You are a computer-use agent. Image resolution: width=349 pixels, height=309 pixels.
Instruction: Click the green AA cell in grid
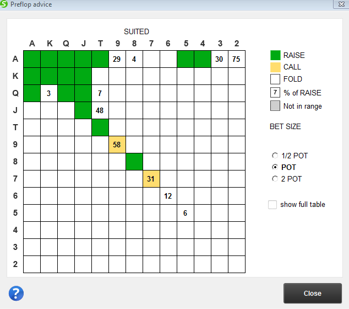[32, 59]
